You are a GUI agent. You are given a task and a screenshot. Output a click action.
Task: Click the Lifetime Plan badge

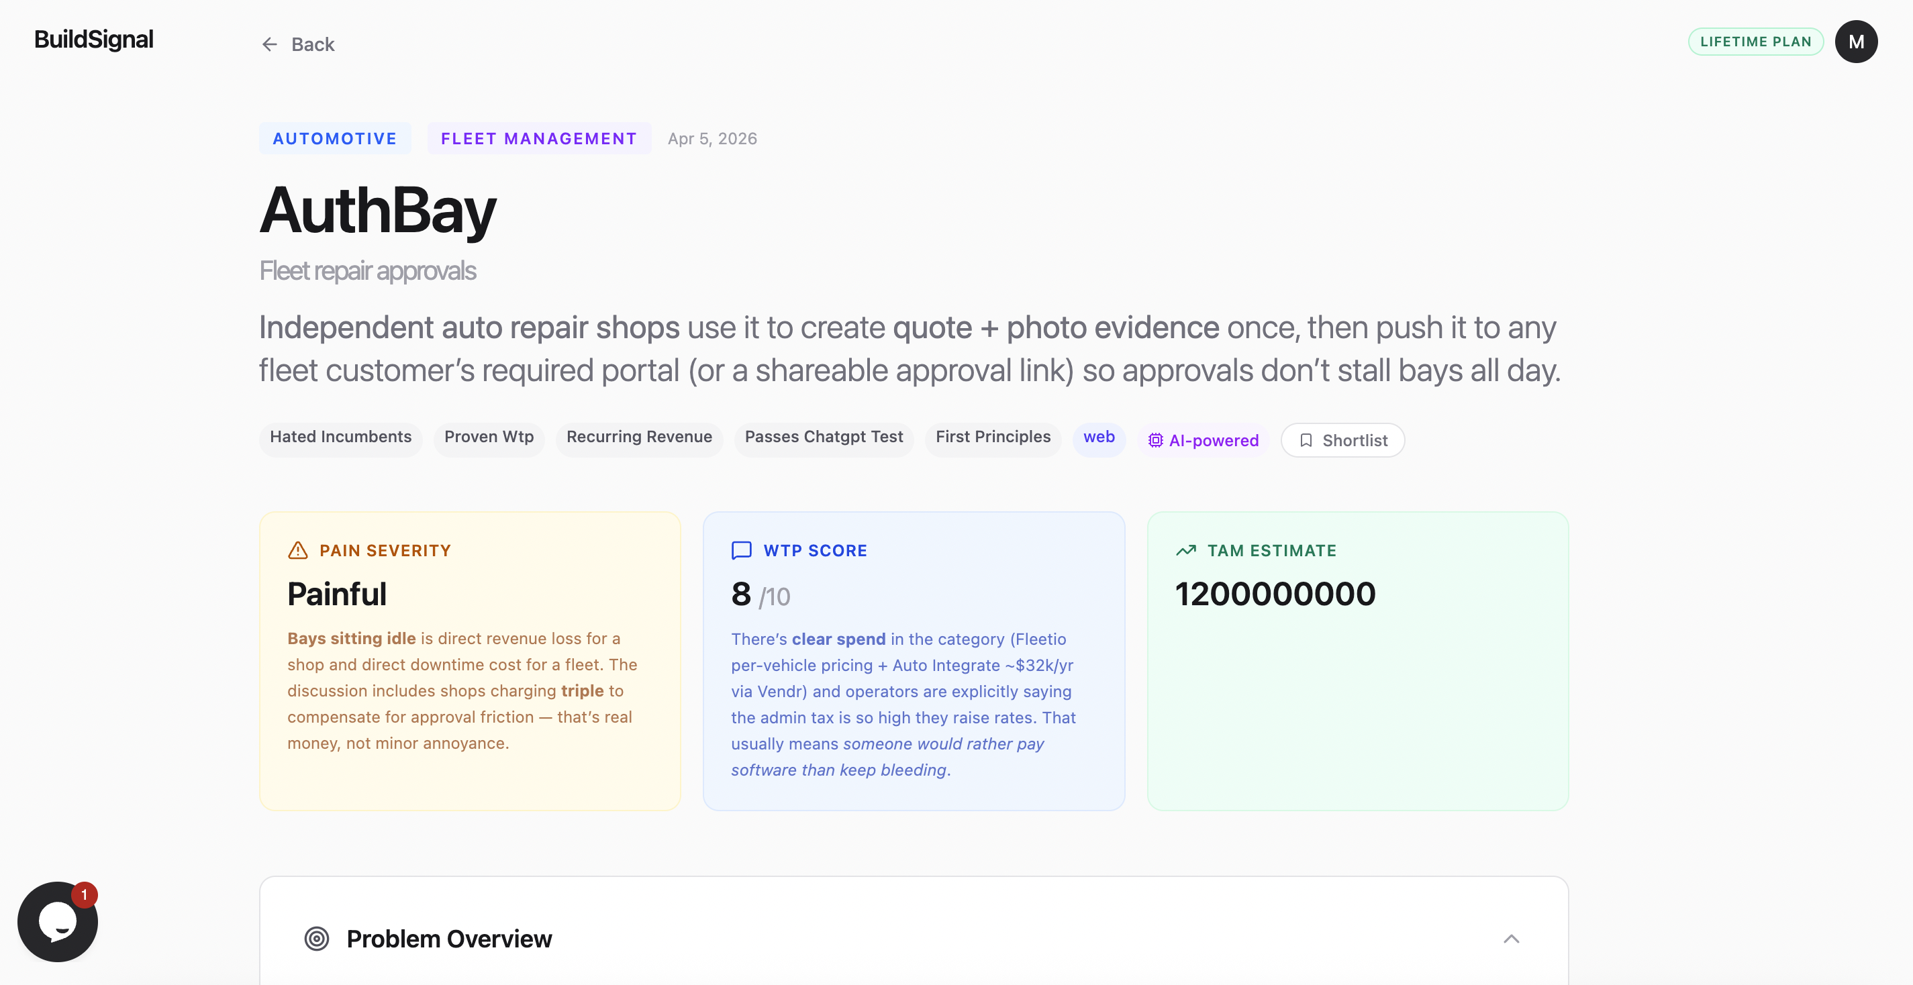(1755, 42)
